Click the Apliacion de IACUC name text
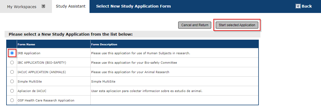This screenshot has height=112, width=321. pos(32,91)
